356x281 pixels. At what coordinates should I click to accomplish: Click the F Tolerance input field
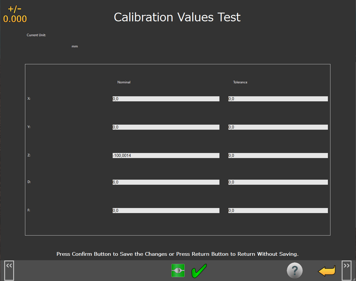click(x=278, y=211)
